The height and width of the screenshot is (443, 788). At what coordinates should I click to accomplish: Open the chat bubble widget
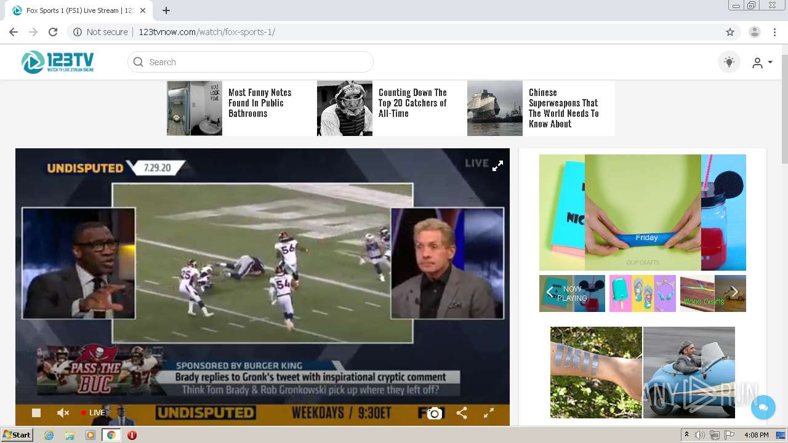point(763,407)
